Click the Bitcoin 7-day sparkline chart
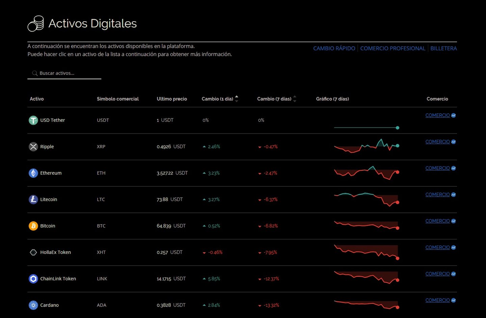Image resolution: width=486 pixels, height=318 pixels. (367, 225)
